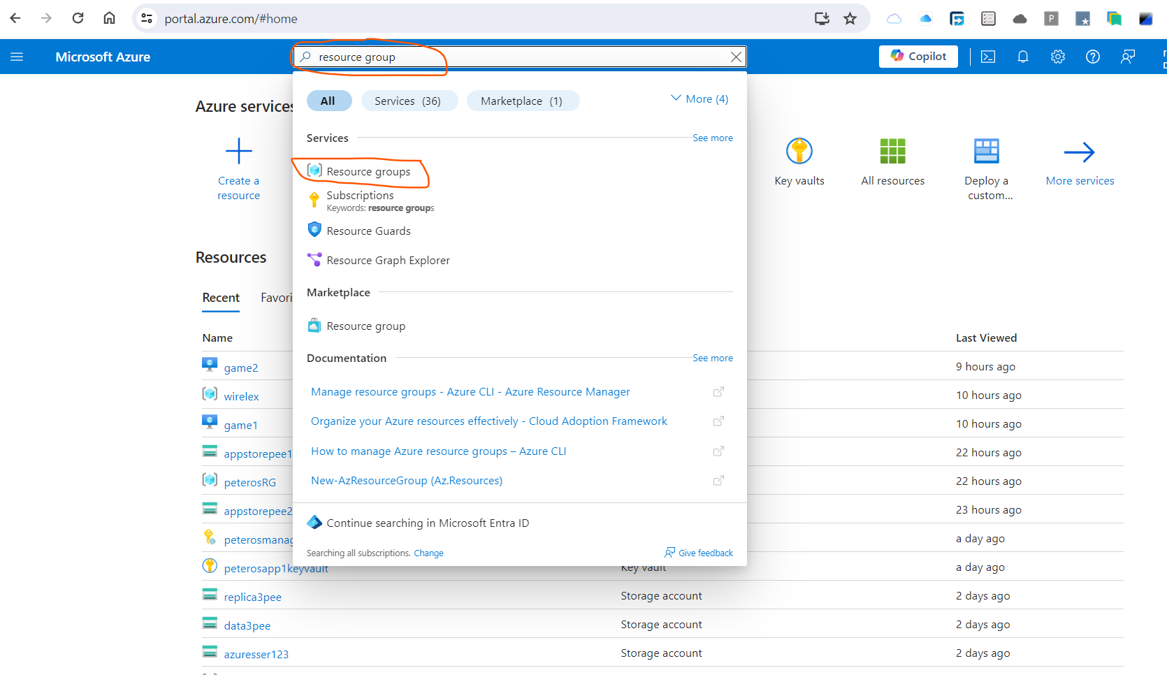Click See more next to Documentation

tap(713, 358)
